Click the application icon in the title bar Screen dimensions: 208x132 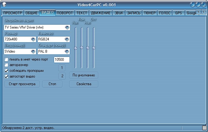5,5
